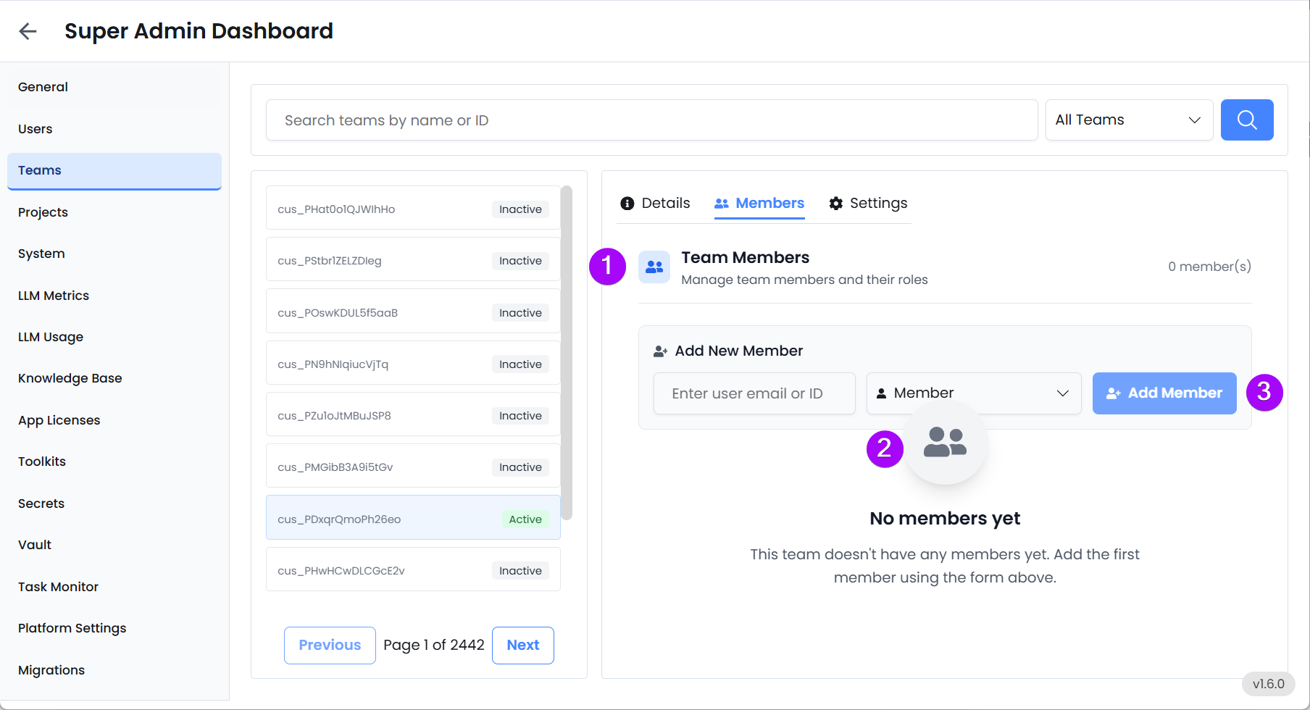Open LLM Metrics in the sidebar

(x=114, y=296)
